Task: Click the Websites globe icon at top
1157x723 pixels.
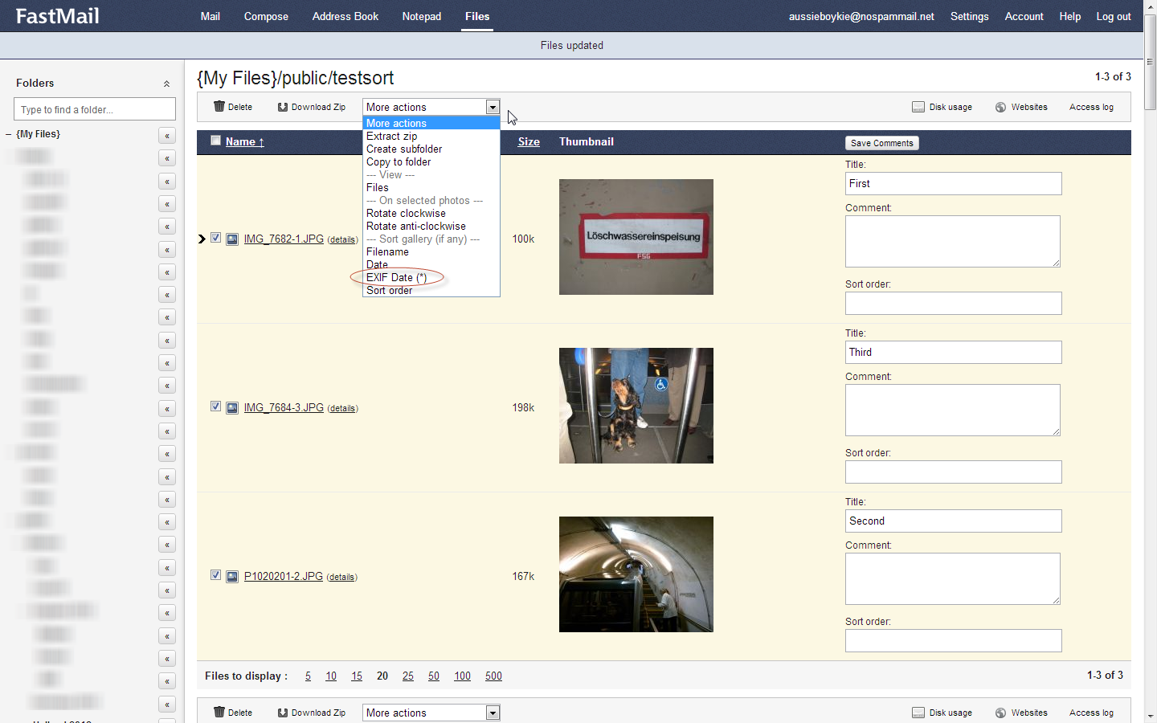Action: click(1000, 107)
